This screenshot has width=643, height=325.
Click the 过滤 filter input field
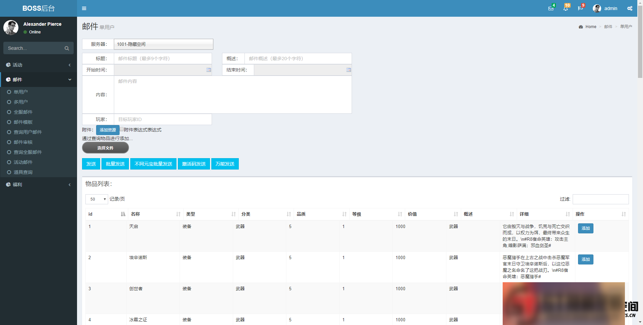600,199
